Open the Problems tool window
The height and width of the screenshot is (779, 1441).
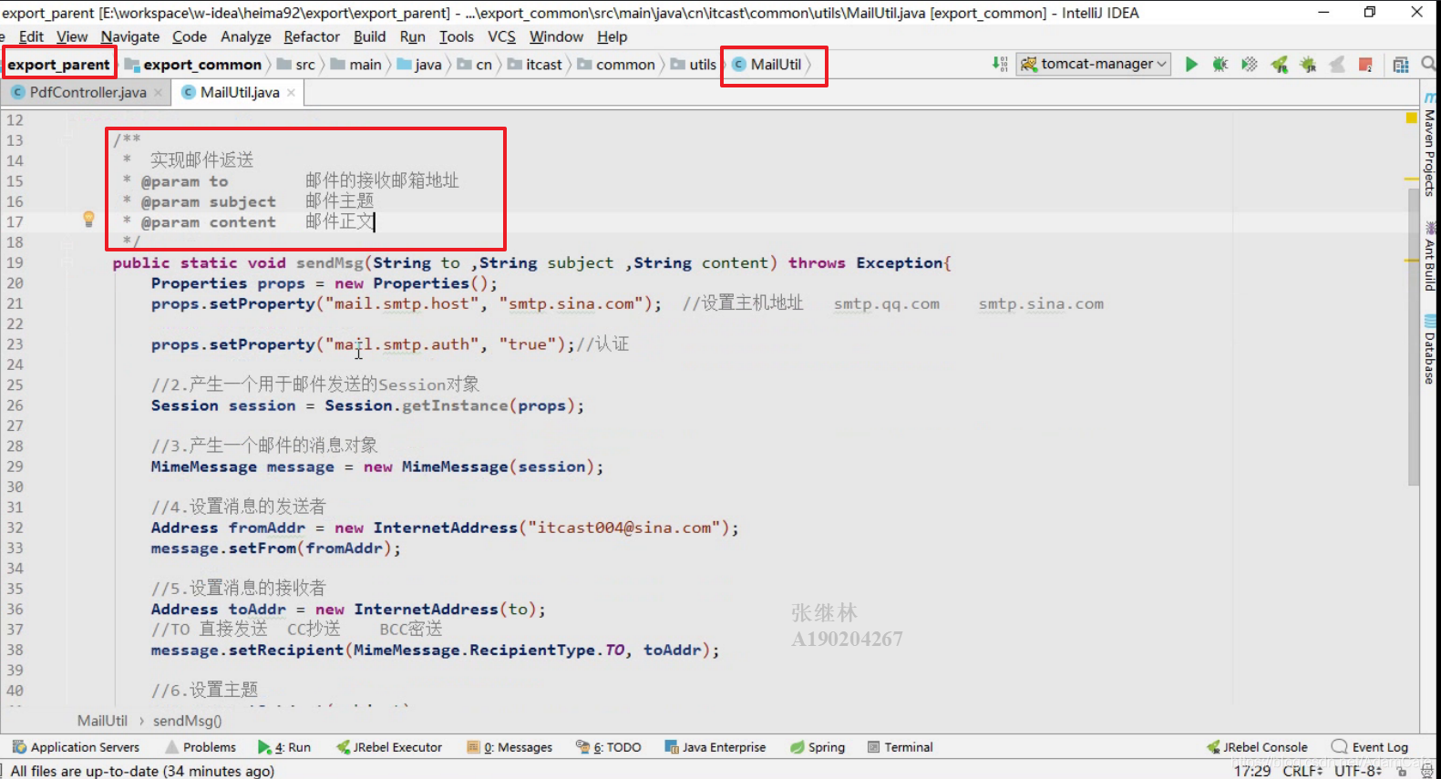pos(201,747)
